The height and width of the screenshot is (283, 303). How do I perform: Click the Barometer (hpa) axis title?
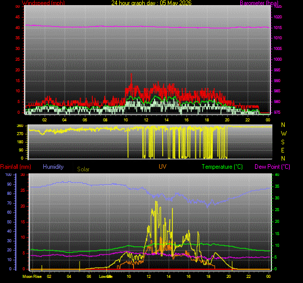[x=259, y=3]
